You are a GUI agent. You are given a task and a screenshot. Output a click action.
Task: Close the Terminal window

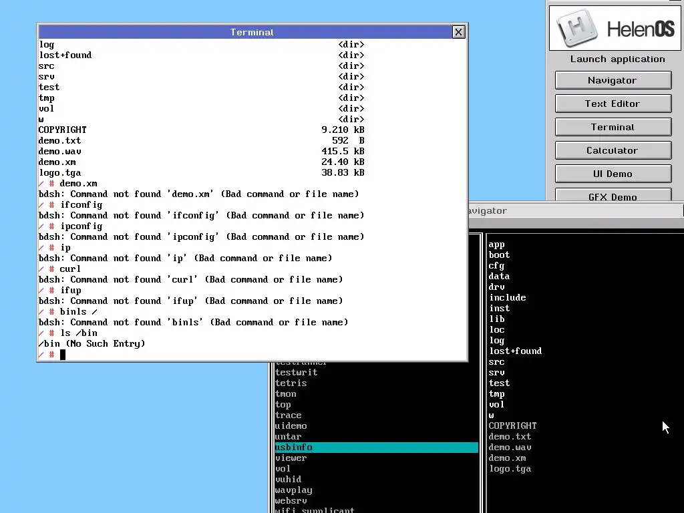[x=458, y=32]
